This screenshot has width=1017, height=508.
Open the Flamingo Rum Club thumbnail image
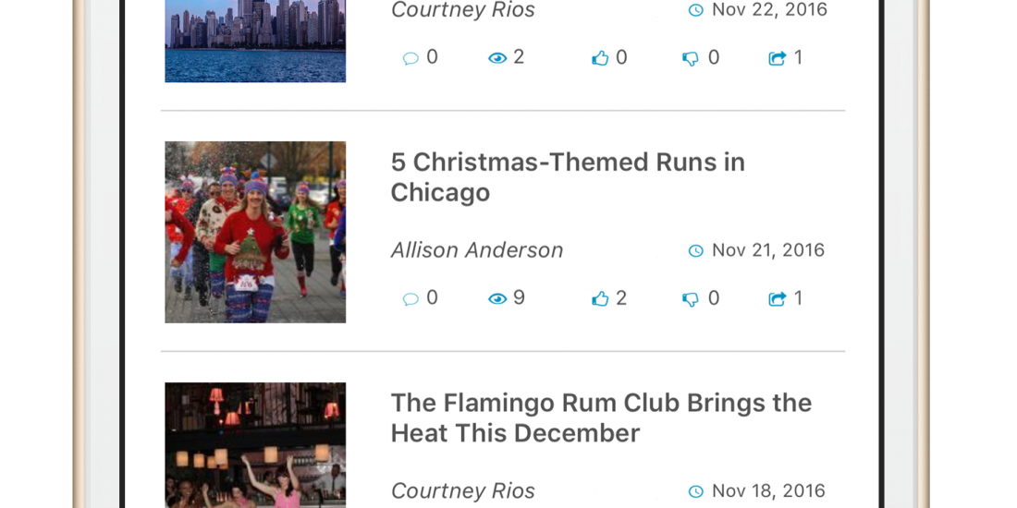pos(255,445)
